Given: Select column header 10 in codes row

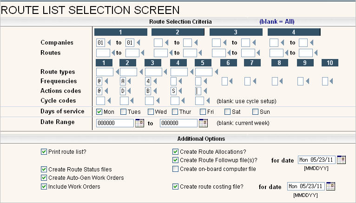Looking at the screenshot, I should (330, 63).
